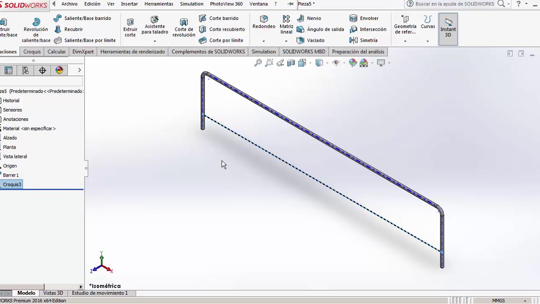Viewport: 540px width, 304px height.
Task: Open Matriz lineal dropdown arrow
Action: pyautogui.click(x=286, y=41)
